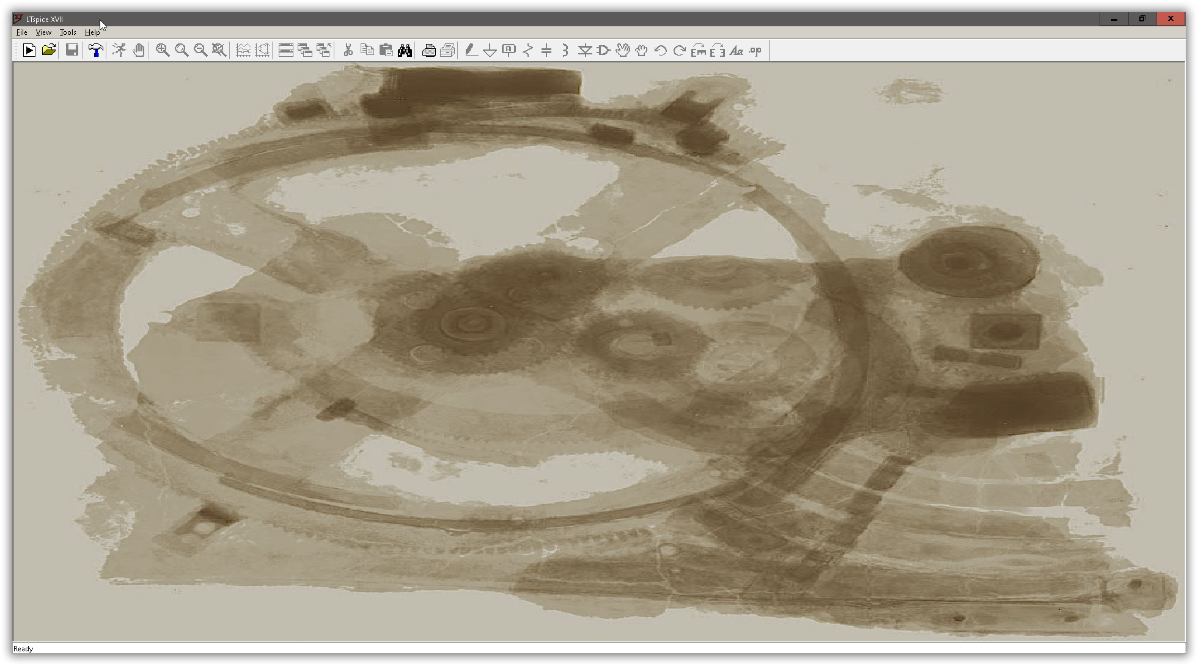Image resolution: width=1198 pixels, height=666 pixels.
Task: Close the LTspice window
Action: tap(1170, 19)
